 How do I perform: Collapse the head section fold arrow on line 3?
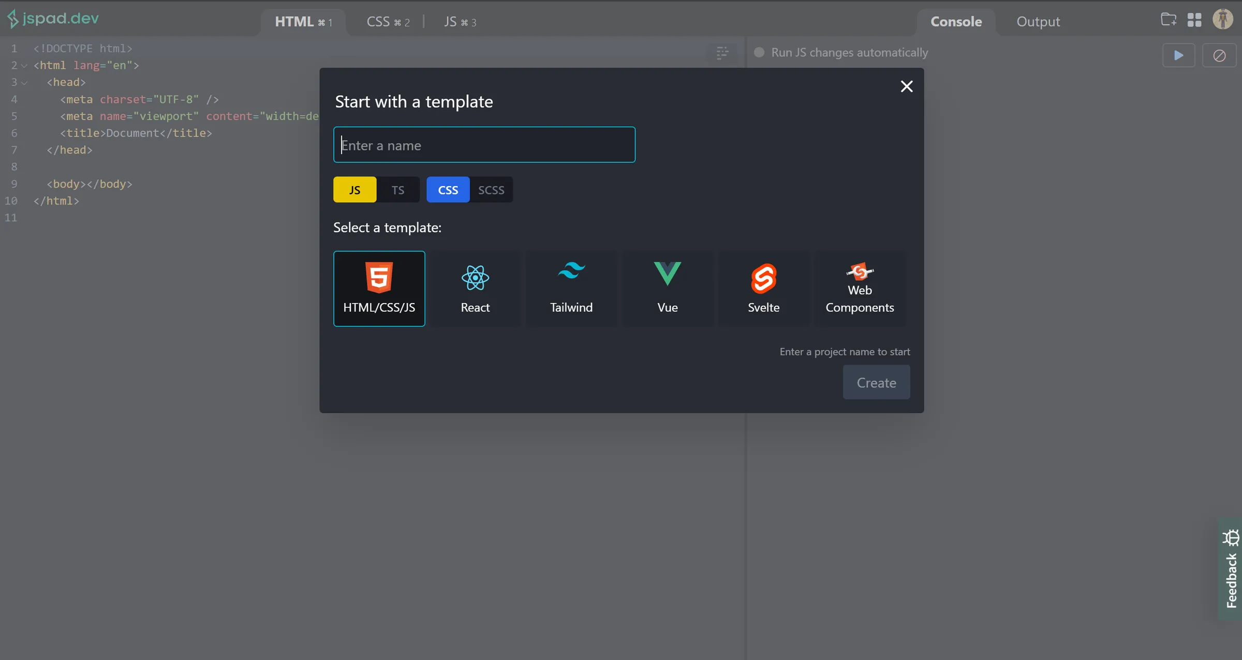pyautogui.click(x=23, y=82)
